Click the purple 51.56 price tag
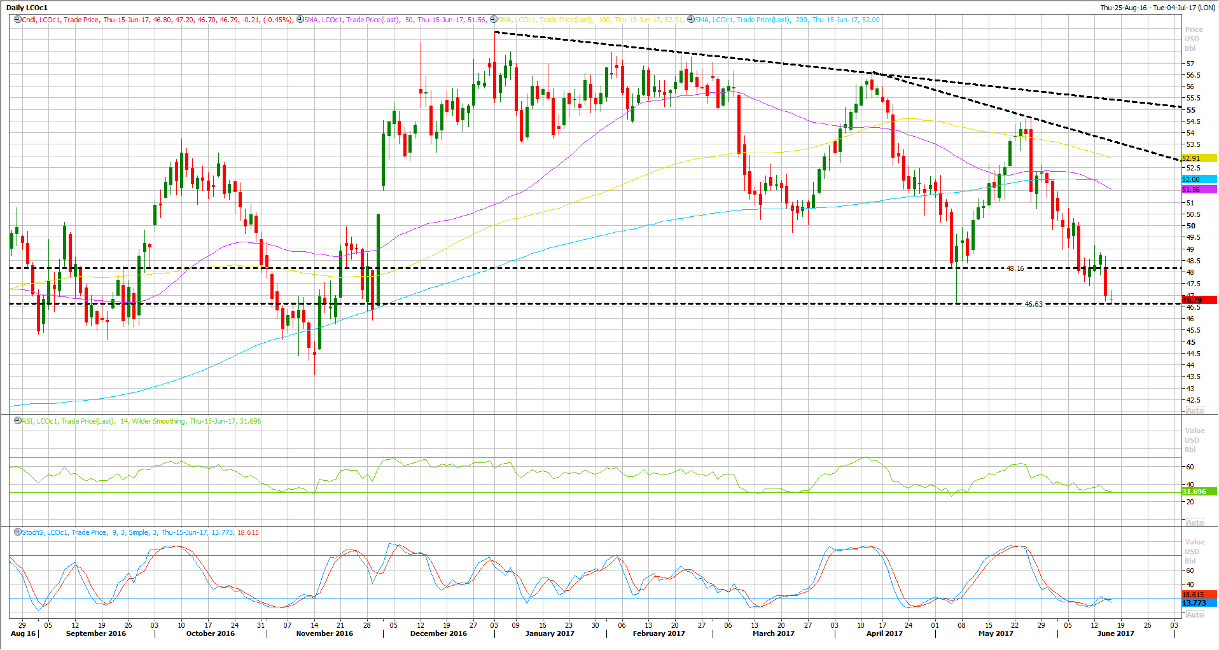This screenshot has height=650, width=1219. pyautogui.click(x=1199, y=190)
